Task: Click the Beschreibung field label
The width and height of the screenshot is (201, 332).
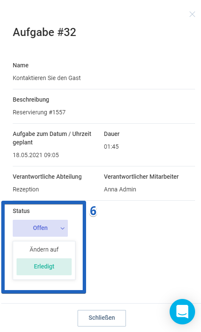Action: tap(31, 100)
